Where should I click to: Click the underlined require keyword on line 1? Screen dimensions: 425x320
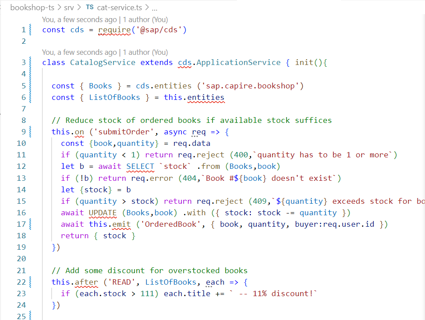(115, 30)
